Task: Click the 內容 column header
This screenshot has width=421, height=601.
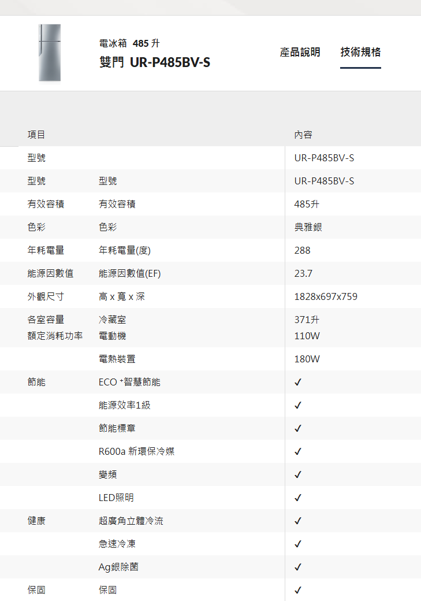Action: (303, 135)
